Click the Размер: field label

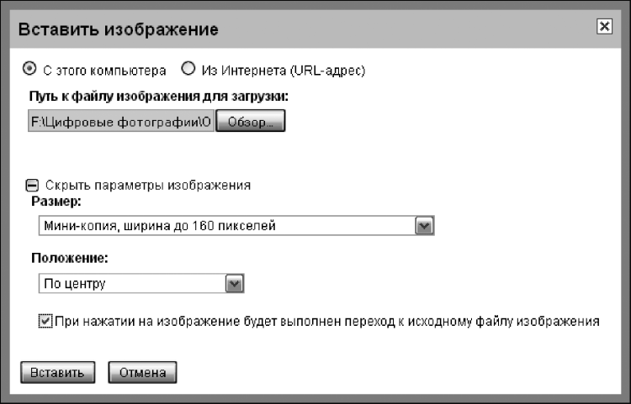[57, 202]
